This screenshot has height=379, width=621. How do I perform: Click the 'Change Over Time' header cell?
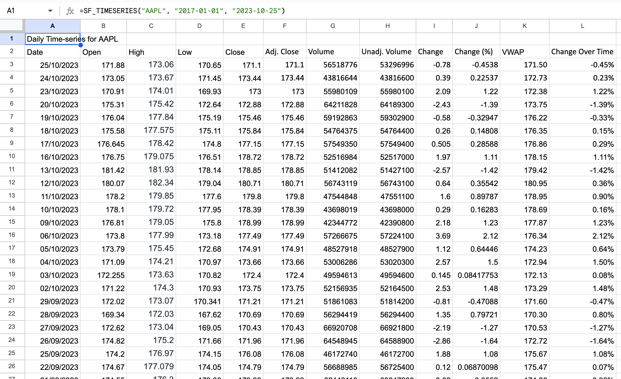tap(582, 52)
